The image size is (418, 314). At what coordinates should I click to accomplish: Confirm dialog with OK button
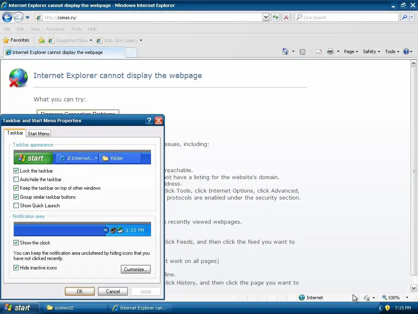pyautogui.click(x=80, y=291)
